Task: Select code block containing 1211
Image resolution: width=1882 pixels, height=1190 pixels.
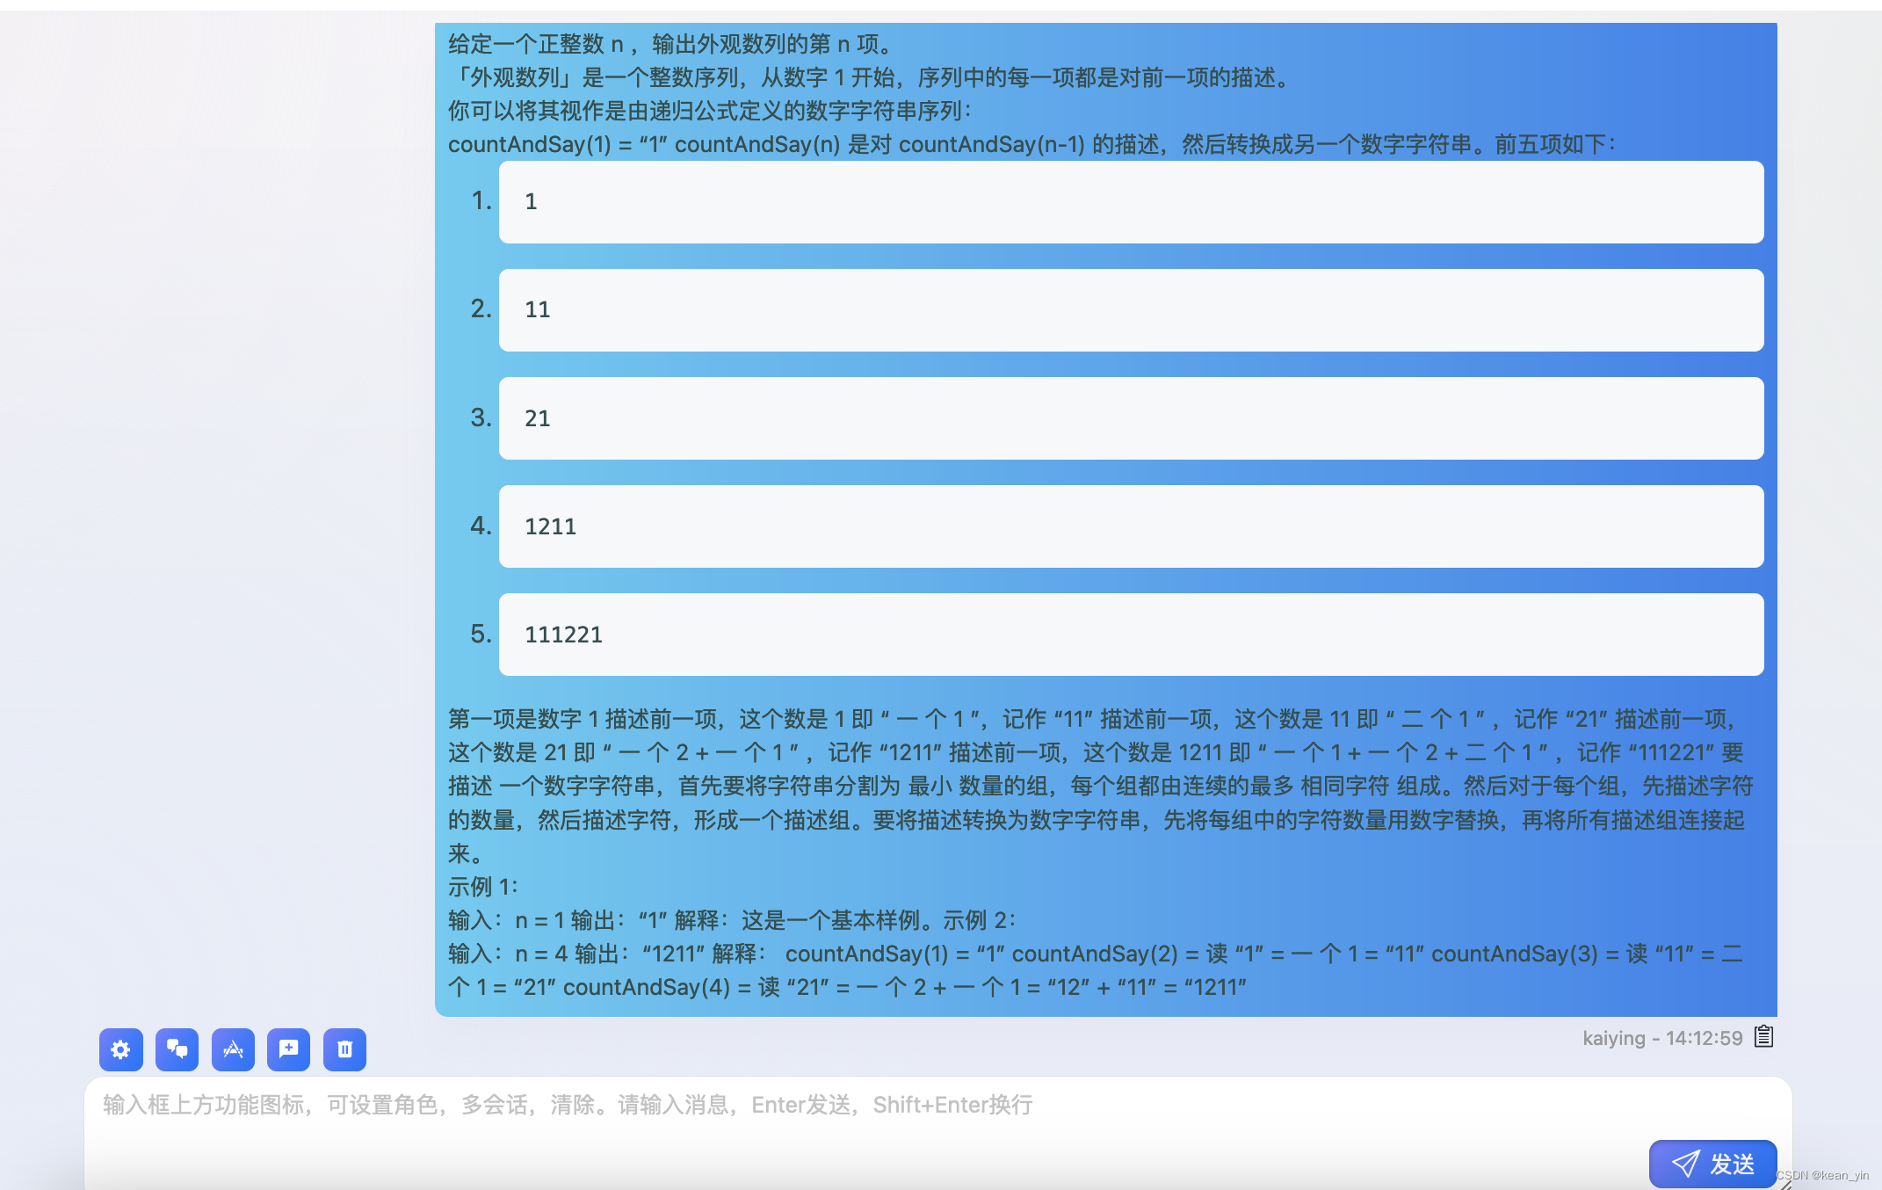Action: (1131, 526)
